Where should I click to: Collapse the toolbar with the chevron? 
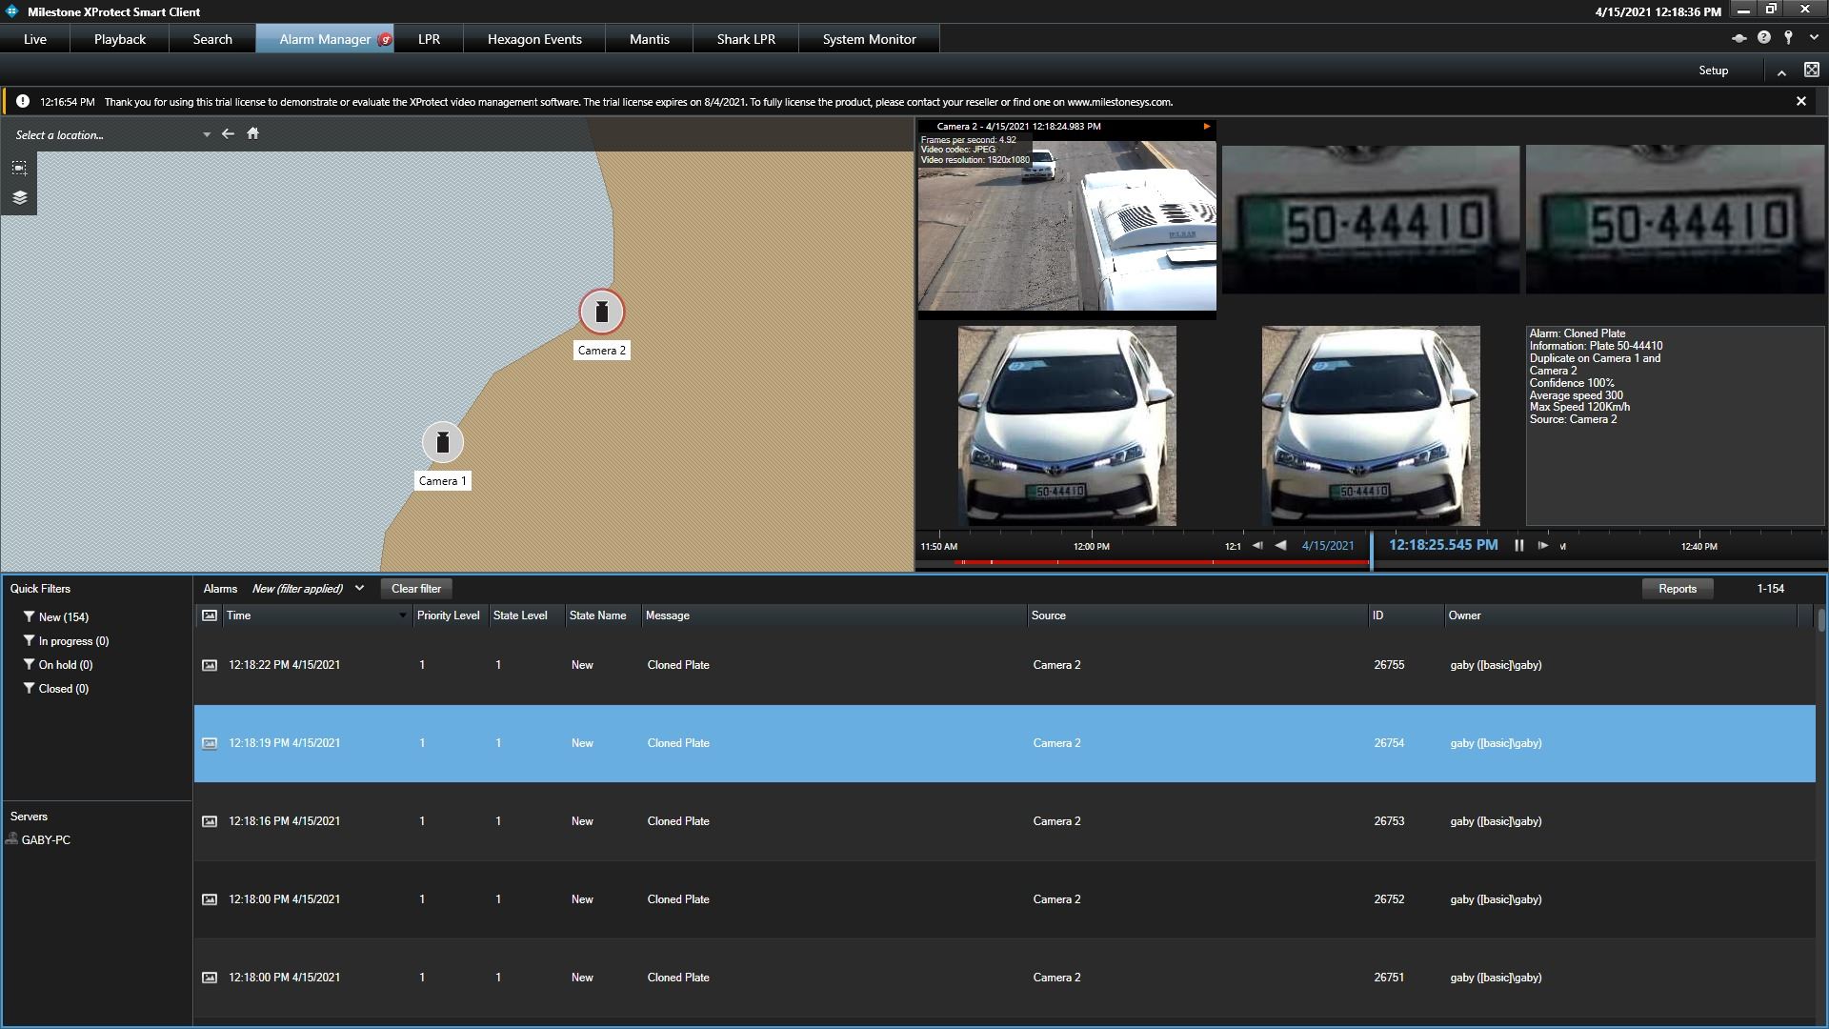pyautogui.click(x=1780, y=71)
